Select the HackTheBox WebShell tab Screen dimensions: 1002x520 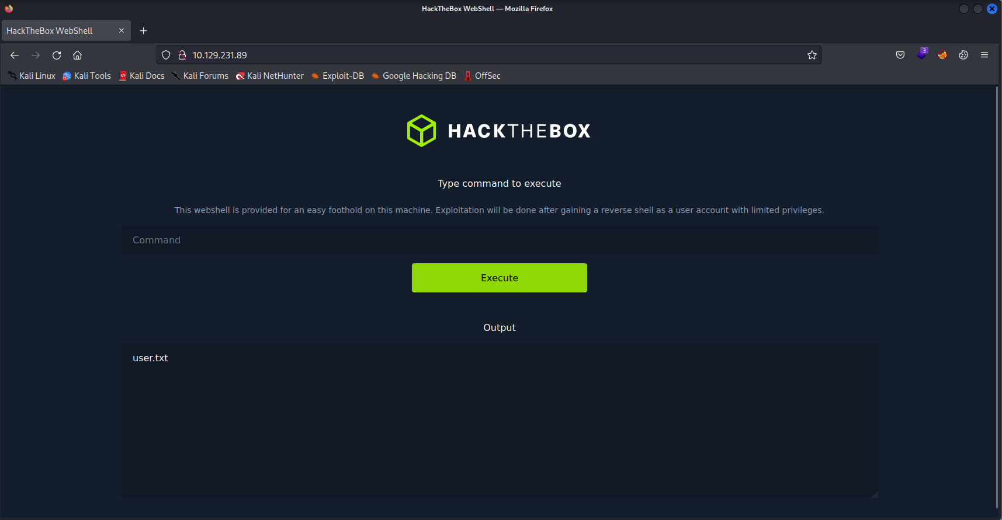66,30
